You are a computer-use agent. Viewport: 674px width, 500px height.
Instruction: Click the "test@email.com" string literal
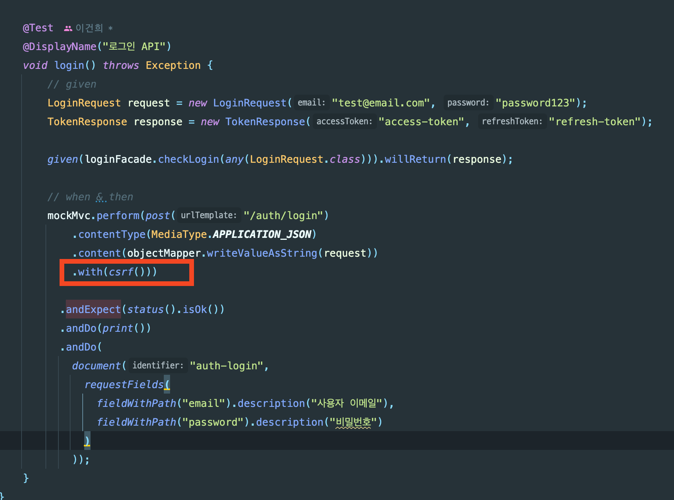click(381, 103)
